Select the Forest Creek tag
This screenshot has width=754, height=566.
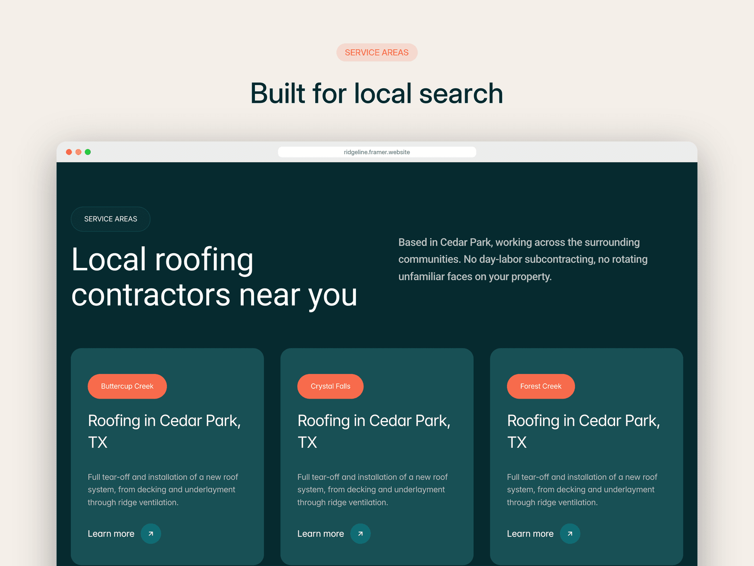(x=541, y=386)
